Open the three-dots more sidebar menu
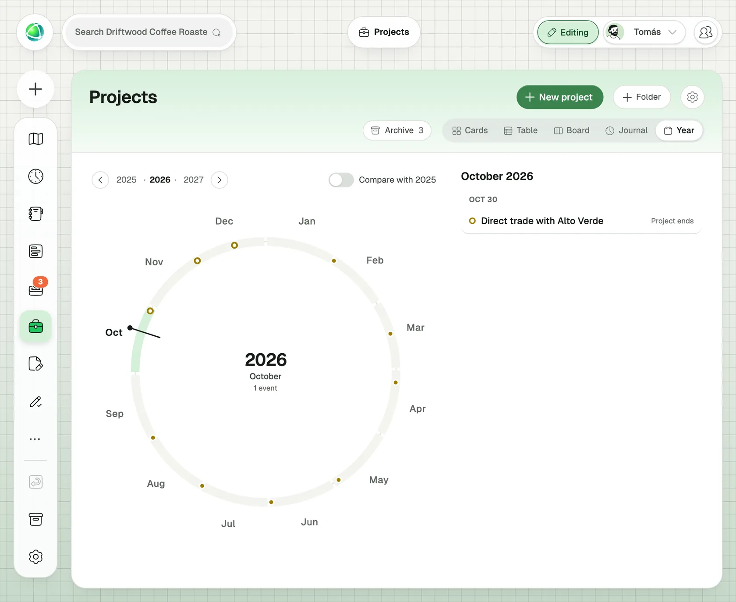 pos(35,439)
